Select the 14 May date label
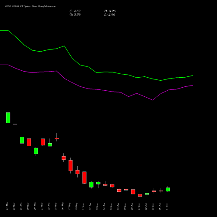The height and width of the screenshot is (217, 217). (7, 206)
